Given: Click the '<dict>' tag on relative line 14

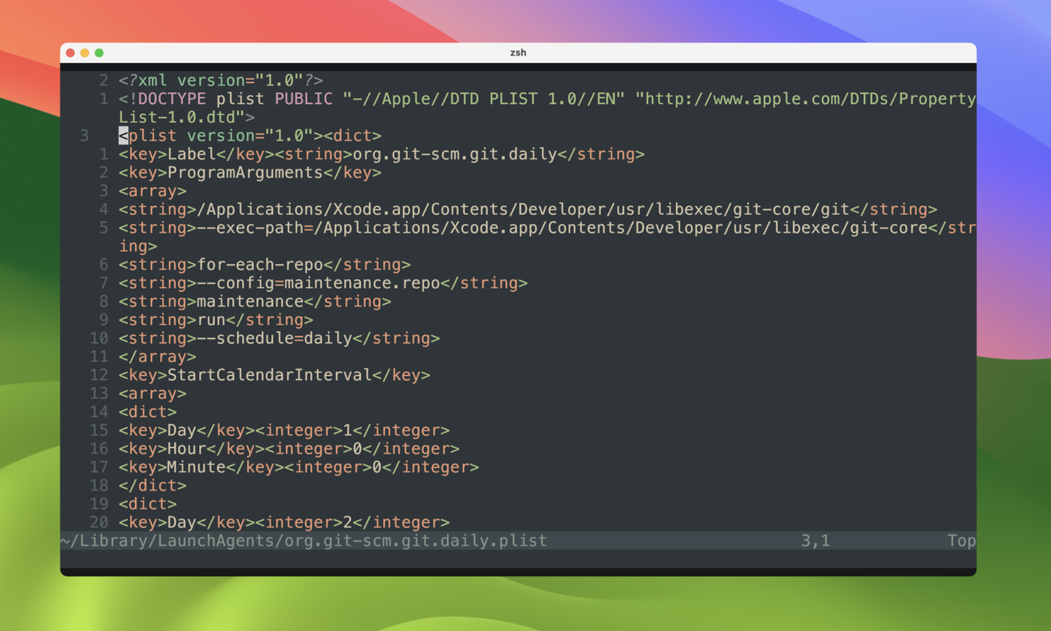Looking at the screenshot, I should tap(148, 412).
